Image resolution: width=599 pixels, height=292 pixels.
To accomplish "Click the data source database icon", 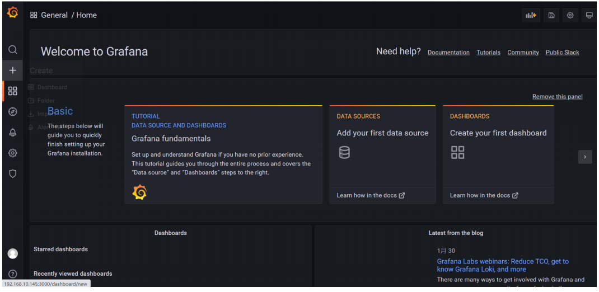I will tap(344, 152).
